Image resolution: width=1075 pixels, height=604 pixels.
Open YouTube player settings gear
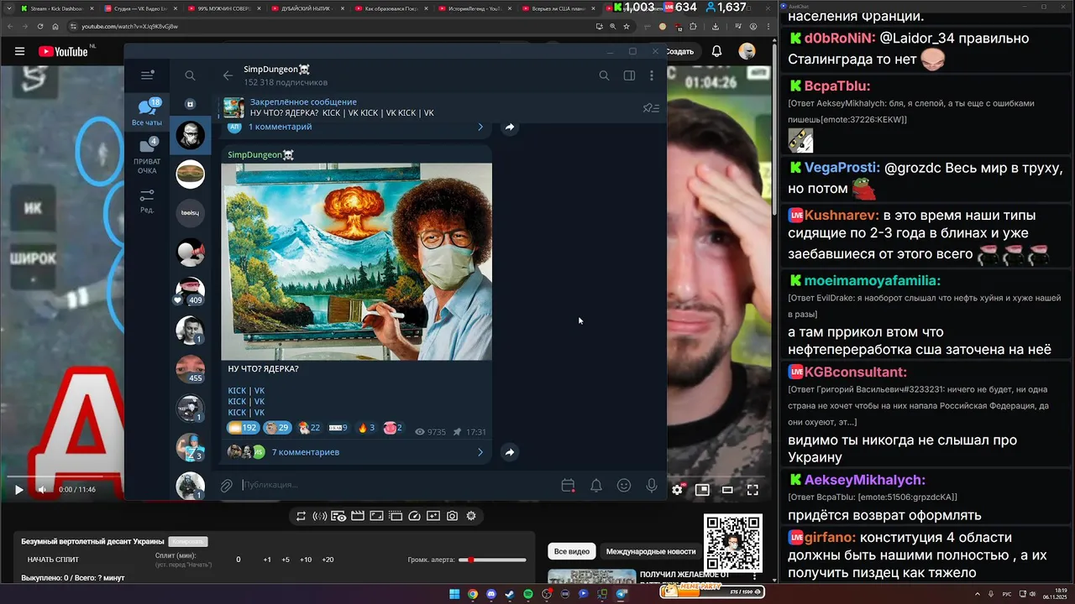pyautogui.click(x=678, y=490)
